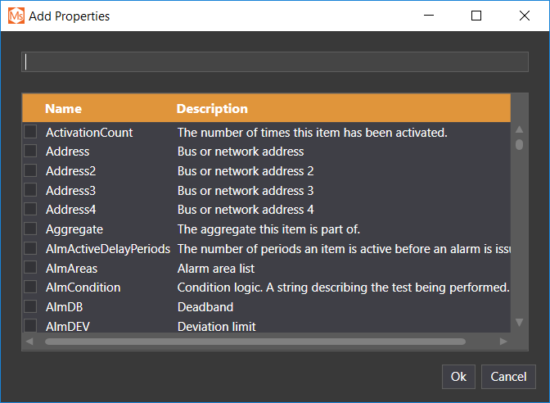Maximize the Add Properties window
550x403 pixels.
(x=476, y=16)
